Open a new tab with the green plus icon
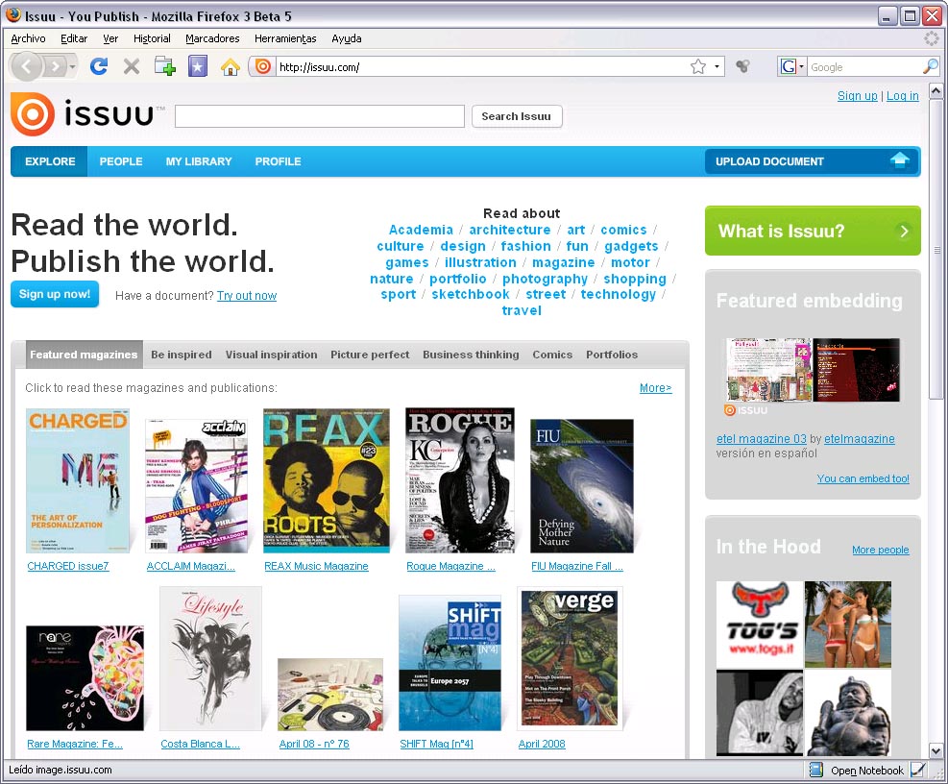This screenshot has width=948, height=784. coord(164,66)
